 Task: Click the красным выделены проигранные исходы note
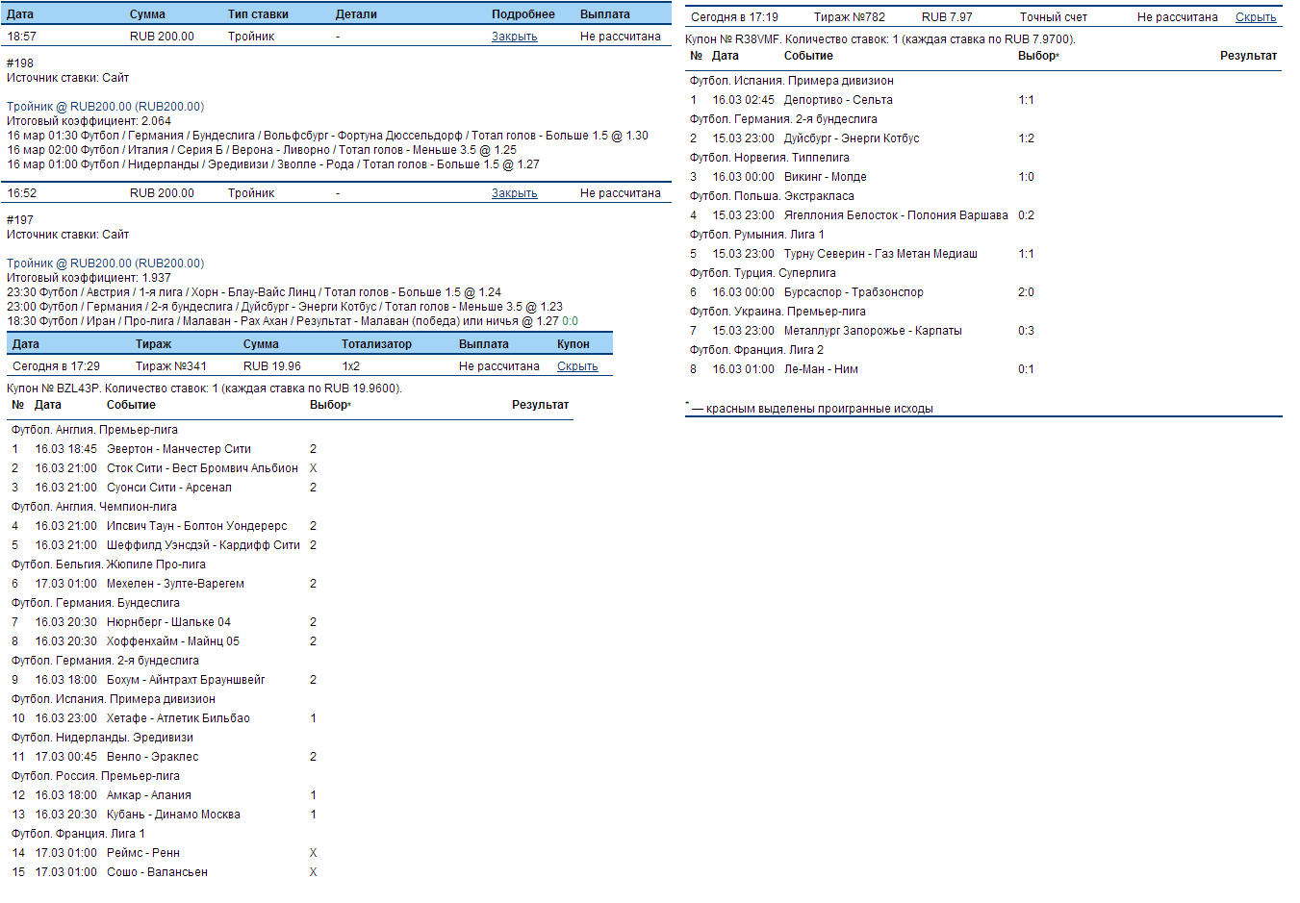click(809, 409)
